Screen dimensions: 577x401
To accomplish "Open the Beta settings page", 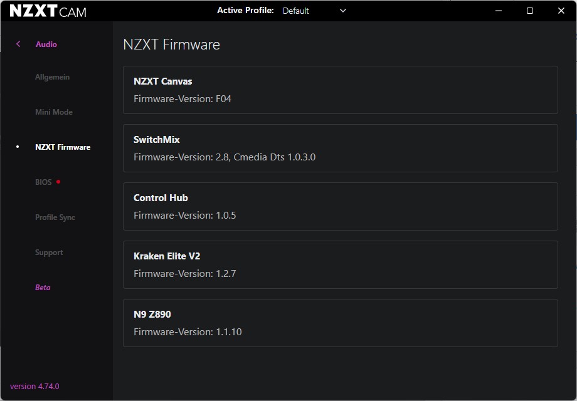I will [x=43, y=288].
